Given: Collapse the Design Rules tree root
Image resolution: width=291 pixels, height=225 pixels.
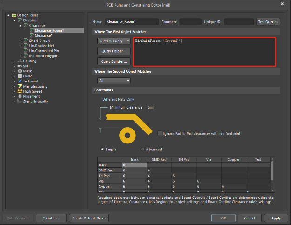Looking at the screenshot, I should [8, 15].
